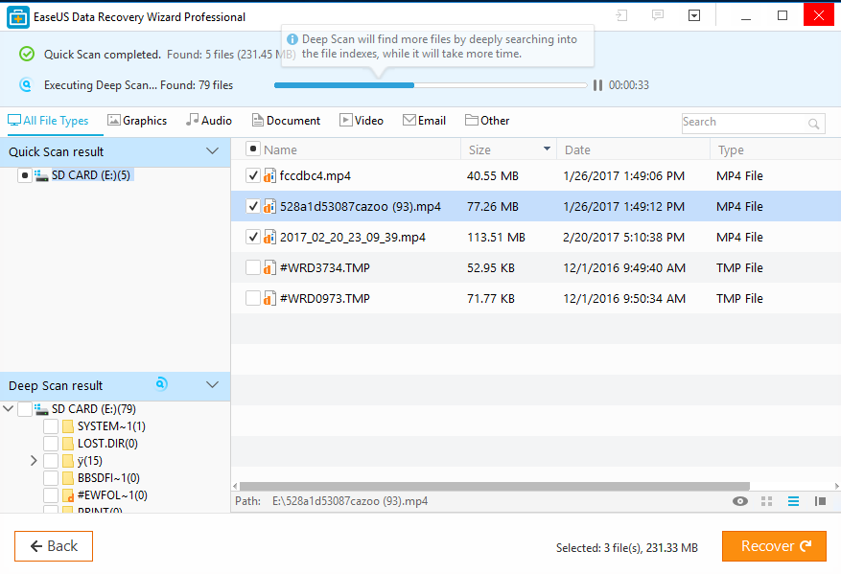The height and width of the screenshot is (574, 841).
Task: Check the ÿ(15) folder checkbox
Action: point(51,460)
